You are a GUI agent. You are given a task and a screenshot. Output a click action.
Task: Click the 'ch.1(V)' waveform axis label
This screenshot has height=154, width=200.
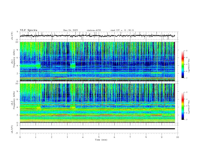tap(12, 36)
